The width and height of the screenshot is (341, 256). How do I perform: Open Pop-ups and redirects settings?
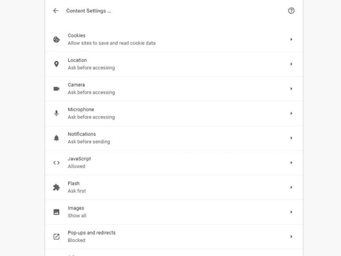292,236
